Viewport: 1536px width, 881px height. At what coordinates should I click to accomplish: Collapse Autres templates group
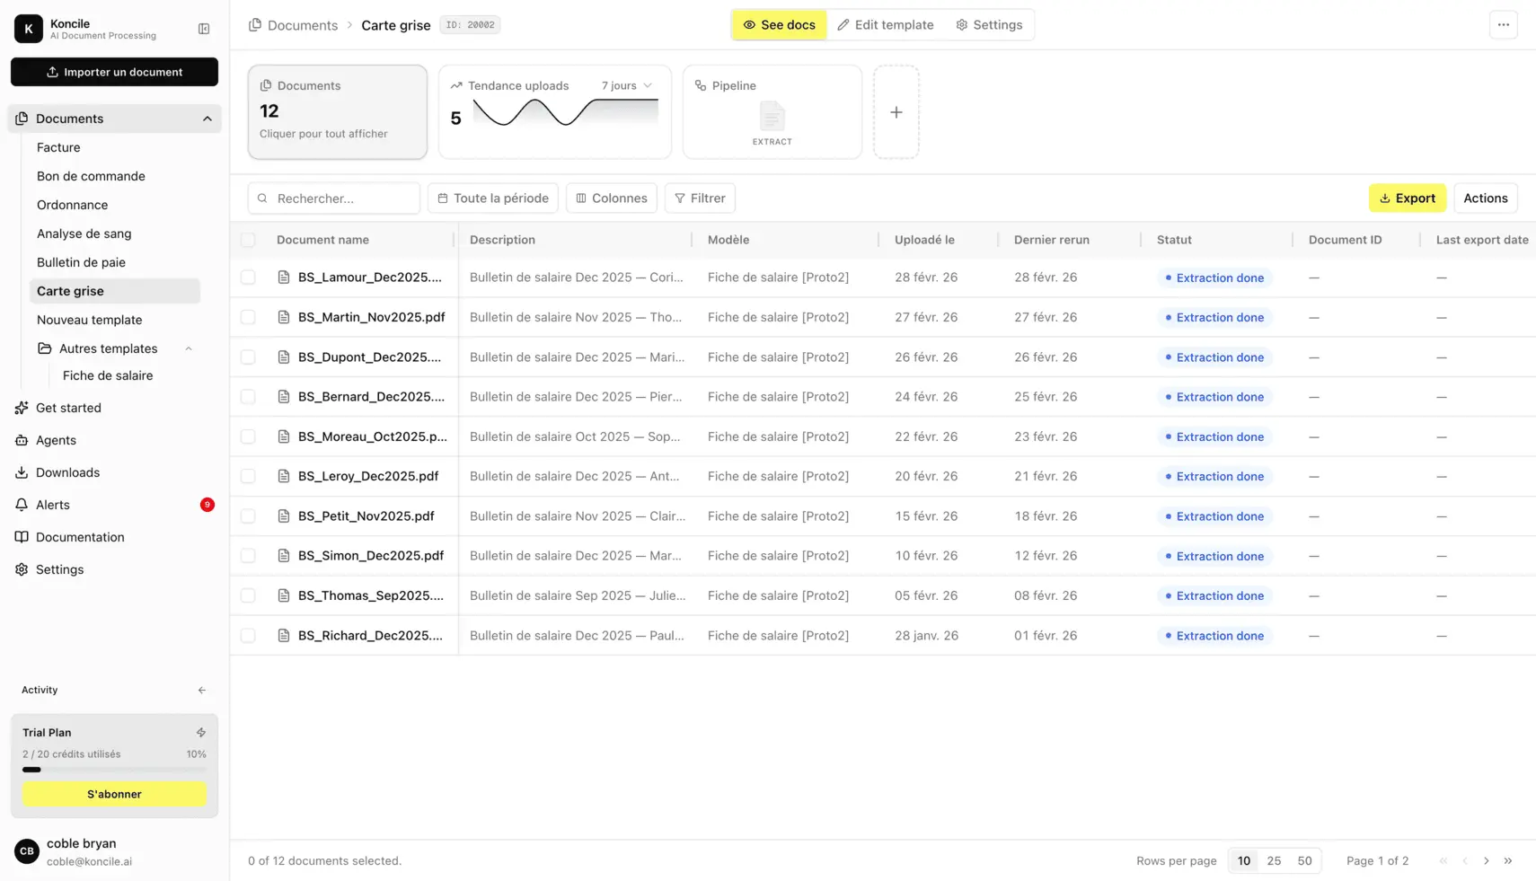pyautogui.click(x=188, y=348)
